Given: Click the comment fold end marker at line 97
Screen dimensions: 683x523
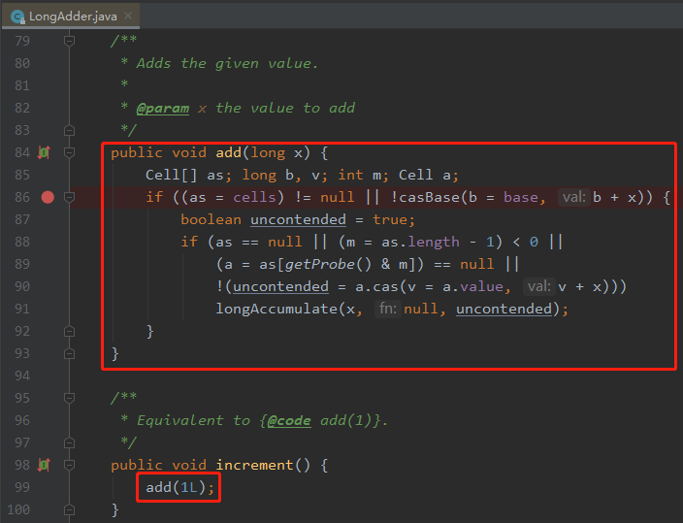Looking at the screenshot, I should [69, 442].
